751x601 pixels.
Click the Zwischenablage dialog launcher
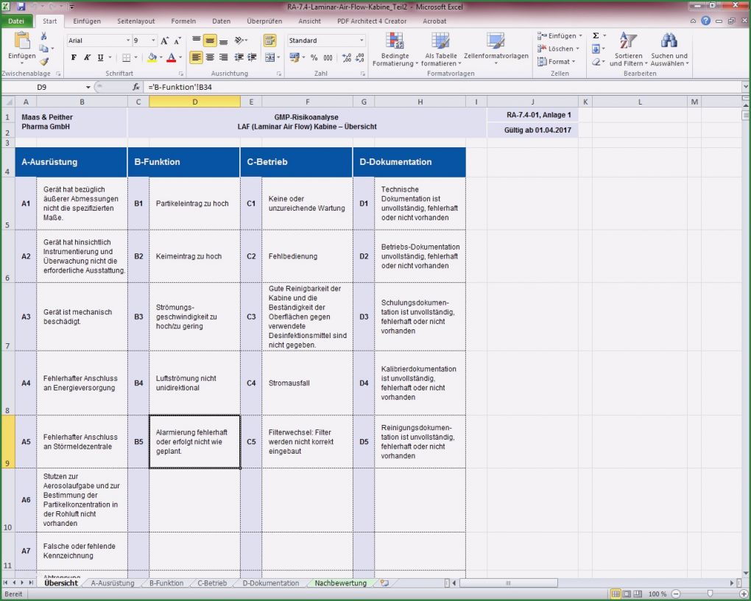pos(58,73)
